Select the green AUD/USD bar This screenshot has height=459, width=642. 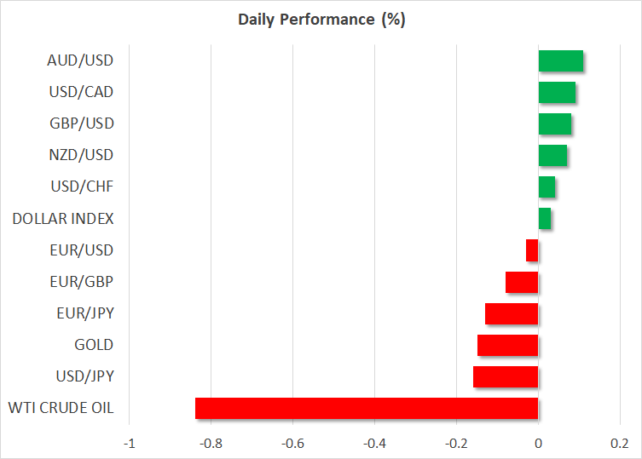[560, 61]
